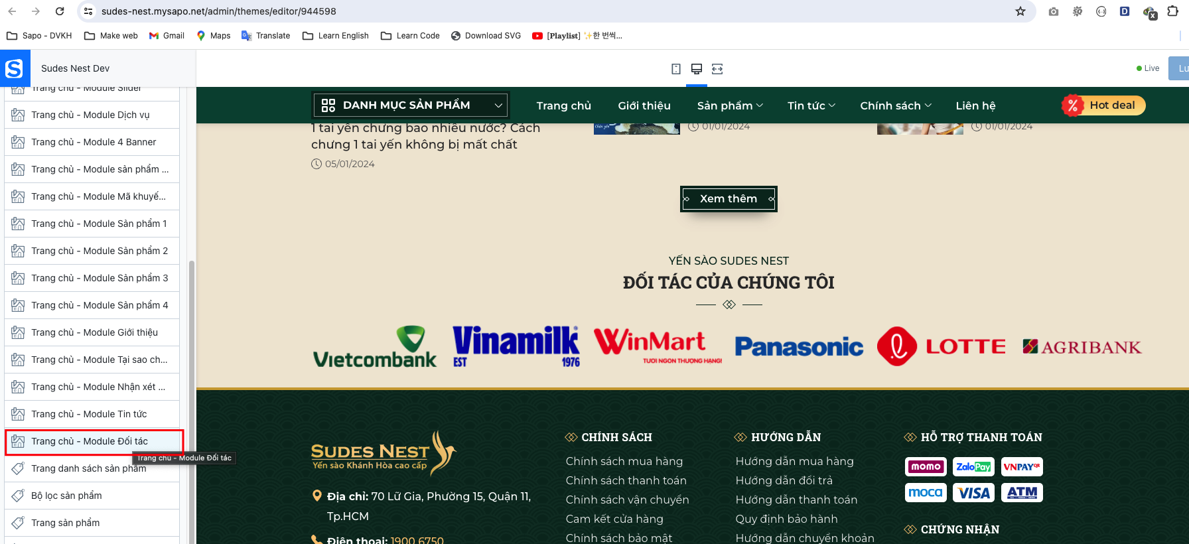Click the VNPAY payment icon

[x=1022, y=467]
